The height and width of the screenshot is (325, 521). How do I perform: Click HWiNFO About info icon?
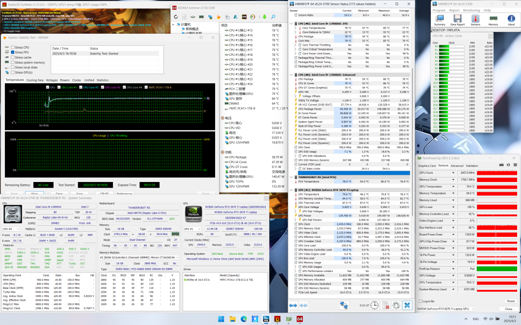pyautogui.click(x=511, y=20)
